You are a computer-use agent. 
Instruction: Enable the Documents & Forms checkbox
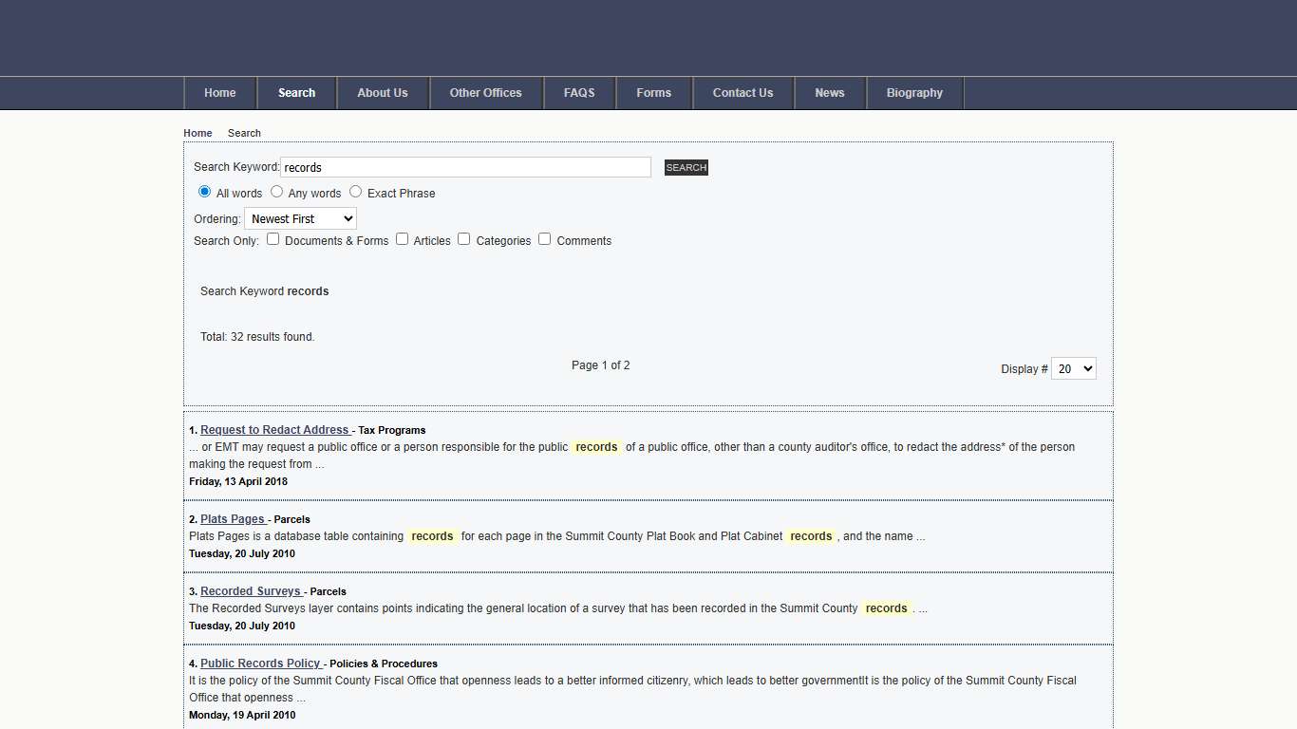(273, 239)
